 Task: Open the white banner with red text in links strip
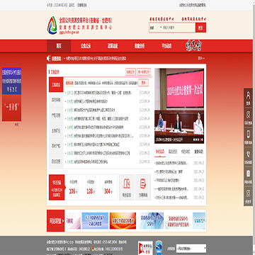coord(178,221)
